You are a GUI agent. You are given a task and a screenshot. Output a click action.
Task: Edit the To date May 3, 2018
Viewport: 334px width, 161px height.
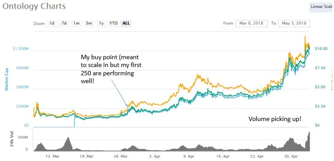(x=294, y=23)
